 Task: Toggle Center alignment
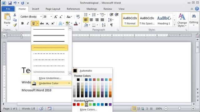(x=91, y=20)
